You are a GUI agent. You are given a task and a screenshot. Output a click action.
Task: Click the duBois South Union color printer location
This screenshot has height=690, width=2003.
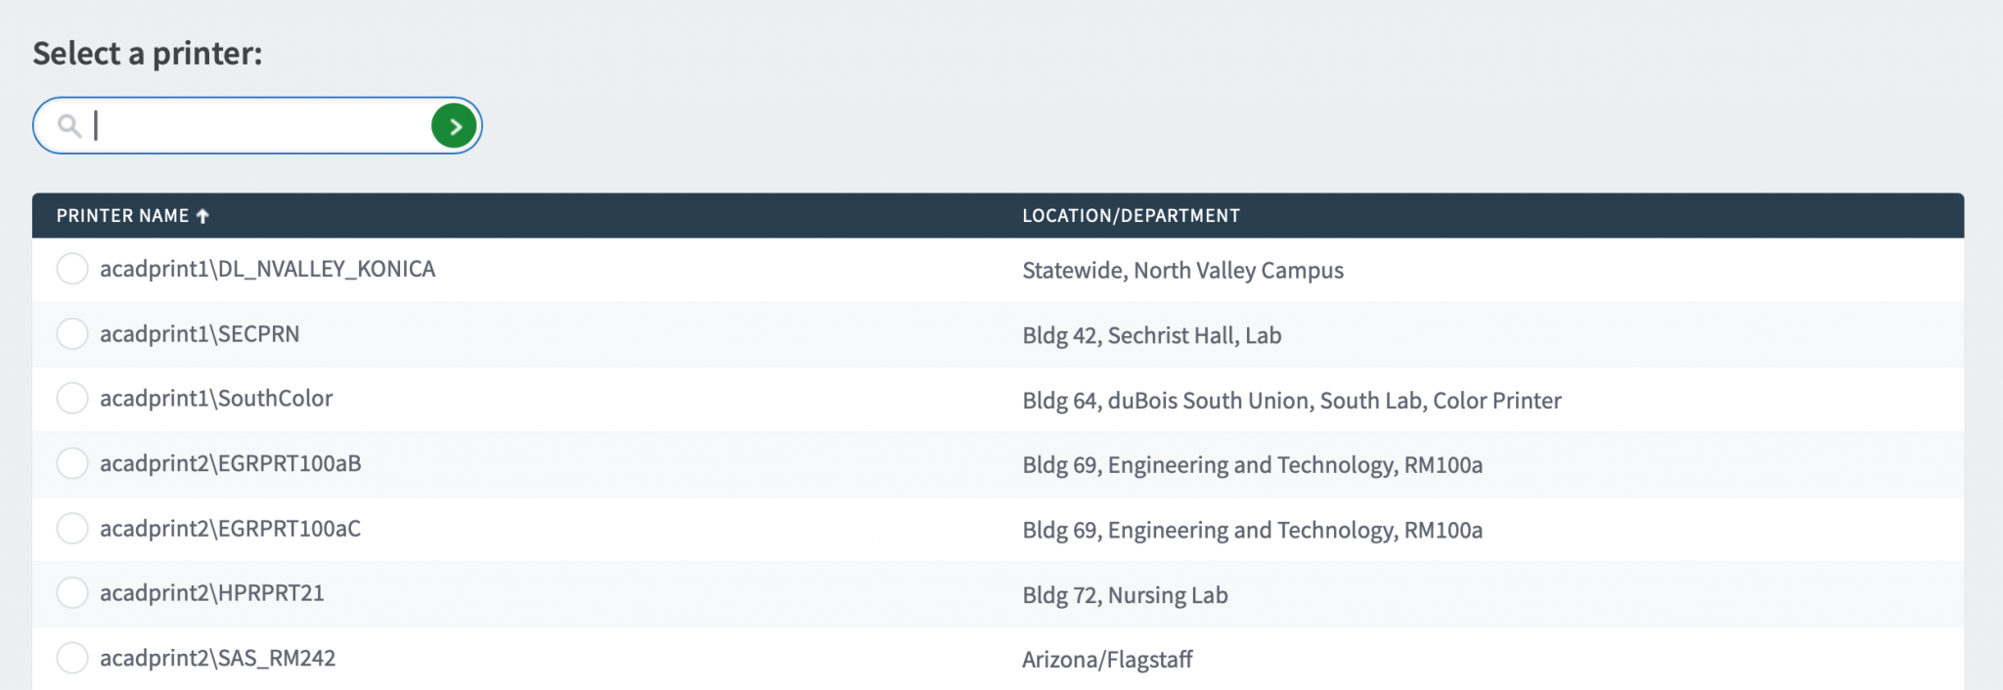[x=1291, y=401]
